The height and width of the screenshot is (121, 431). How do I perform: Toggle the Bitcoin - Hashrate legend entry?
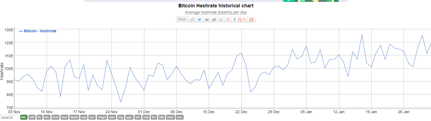tap(38, 31)
